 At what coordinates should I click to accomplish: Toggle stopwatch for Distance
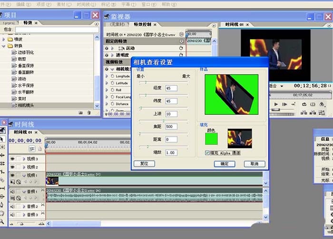click(112, 104)
